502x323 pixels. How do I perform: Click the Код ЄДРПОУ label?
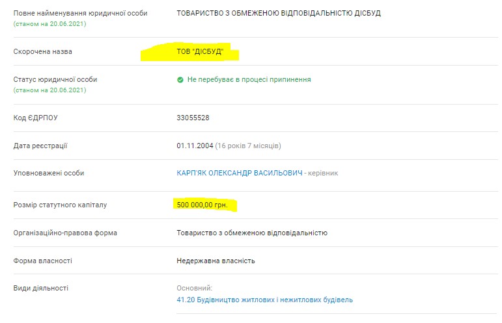[x=36, y=118]
